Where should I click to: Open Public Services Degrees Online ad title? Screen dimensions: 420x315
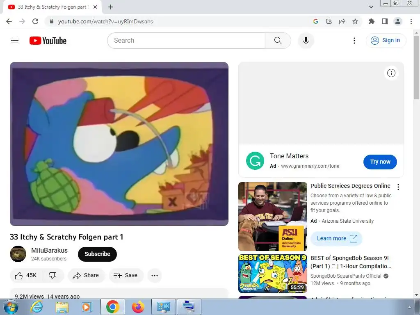pos(350,186)
